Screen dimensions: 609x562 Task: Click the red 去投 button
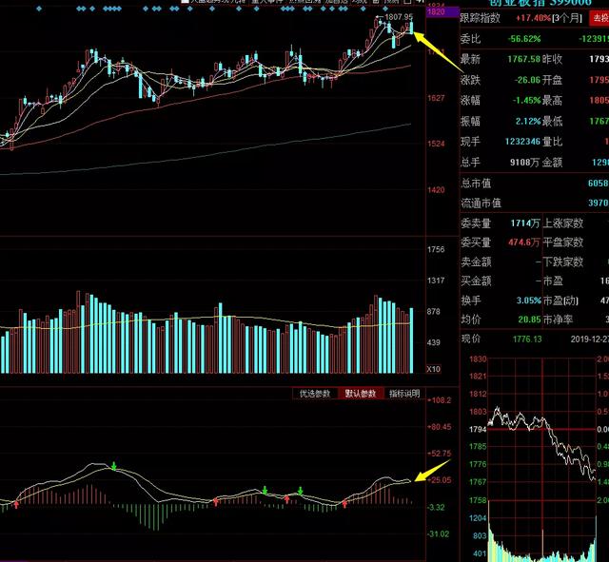599,18
